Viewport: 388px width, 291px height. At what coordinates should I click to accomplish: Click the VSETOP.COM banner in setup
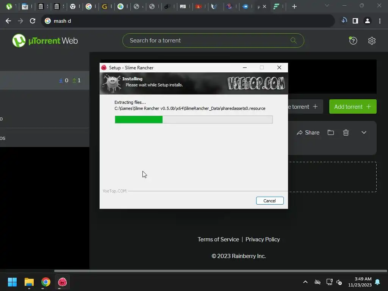coord(256,83)
